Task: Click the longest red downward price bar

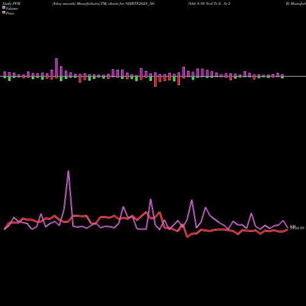Action: (155, 81)
